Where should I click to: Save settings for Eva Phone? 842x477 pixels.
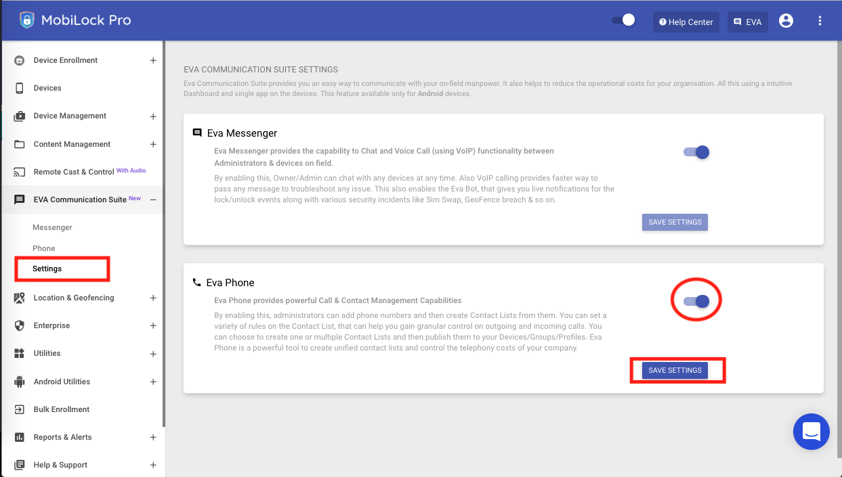click(675, 370)
